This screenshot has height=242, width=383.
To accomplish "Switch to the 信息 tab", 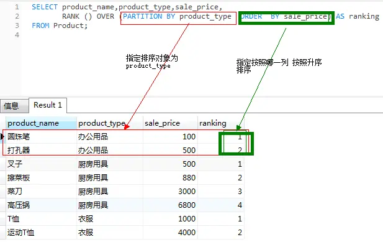I will (14, 106).
